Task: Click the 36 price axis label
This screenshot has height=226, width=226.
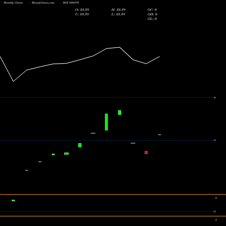Action: coord(215,98)
